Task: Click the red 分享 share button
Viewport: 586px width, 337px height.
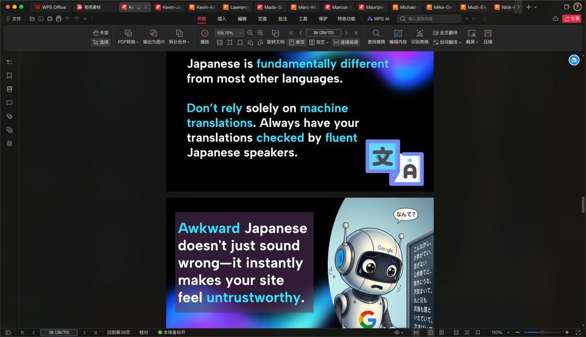Action: click(572, 18)
